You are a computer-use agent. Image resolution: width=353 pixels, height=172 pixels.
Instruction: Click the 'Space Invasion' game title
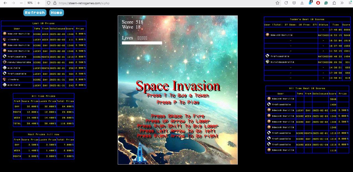point(178,86)
